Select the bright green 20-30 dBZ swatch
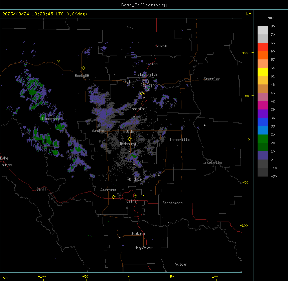Viewport: 288px width, 281px height. [263, 139]
